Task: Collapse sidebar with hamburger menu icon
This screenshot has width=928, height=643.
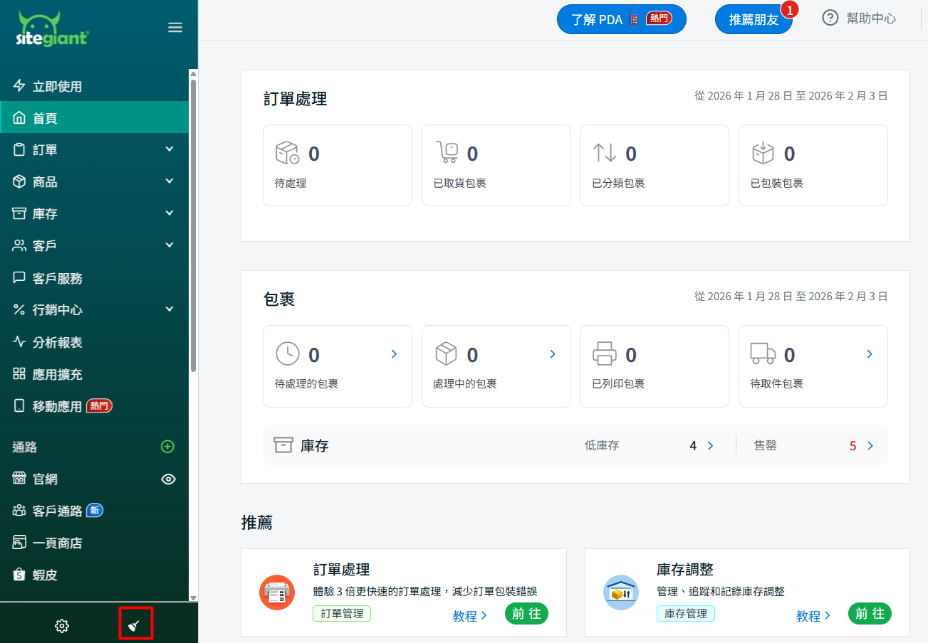Action: click(175, 28)
